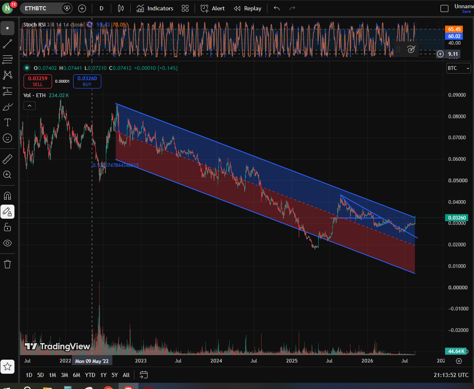Toggle stay in drawing mode
This screenshot has width=474, height=389.
point(7,212)
